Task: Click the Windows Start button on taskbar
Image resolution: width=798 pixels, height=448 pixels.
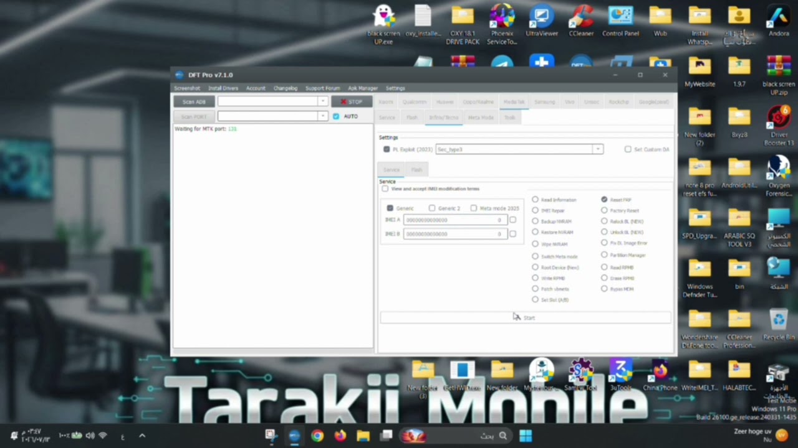Action: [526, 436]
